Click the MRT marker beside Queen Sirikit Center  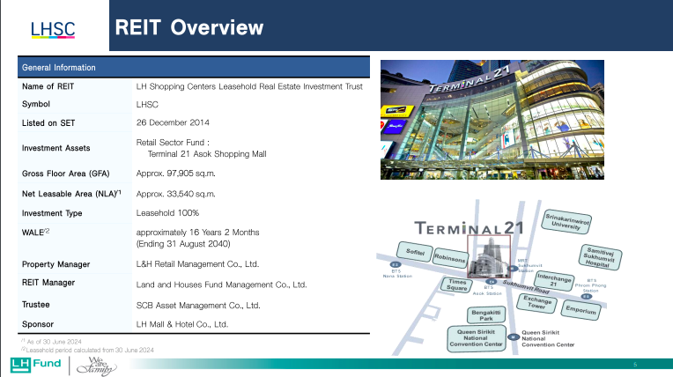point(514,337)
